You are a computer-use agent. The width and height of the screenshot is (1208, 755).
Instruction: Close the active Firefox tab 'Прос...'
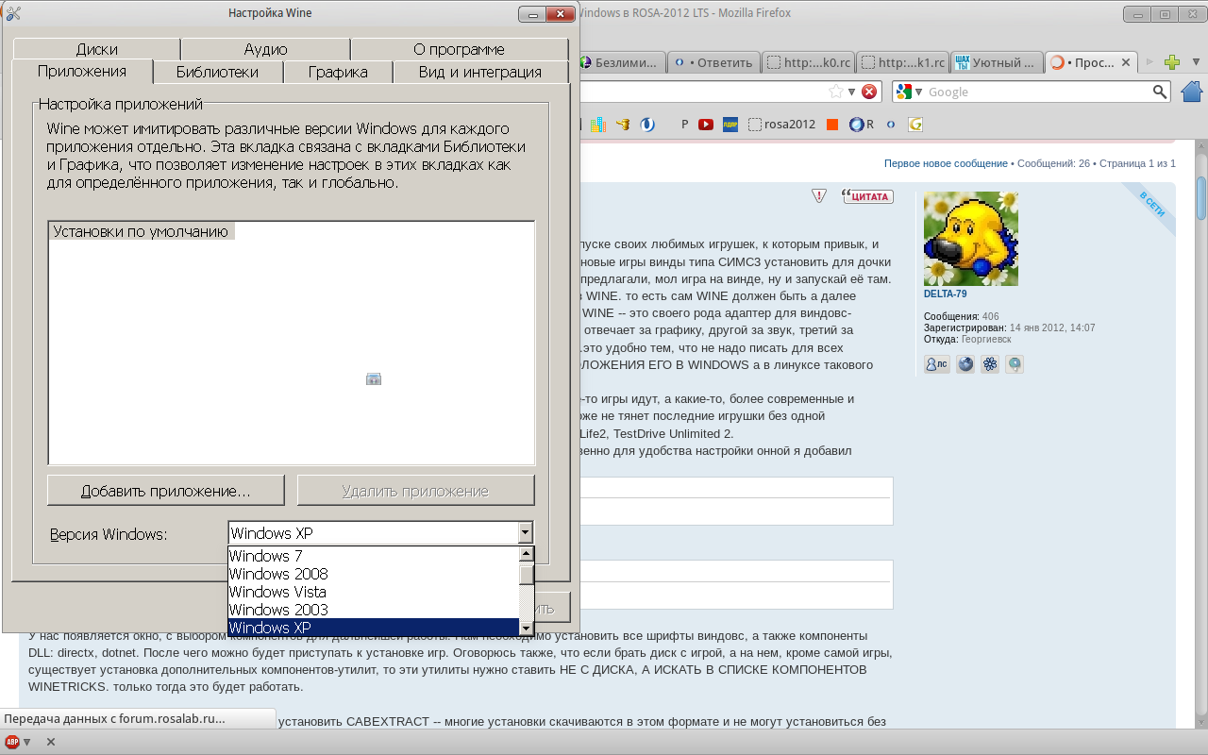(x=1124, y=63)
